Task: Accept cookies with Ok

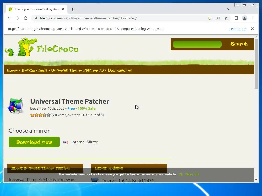Action: point(181,174)
